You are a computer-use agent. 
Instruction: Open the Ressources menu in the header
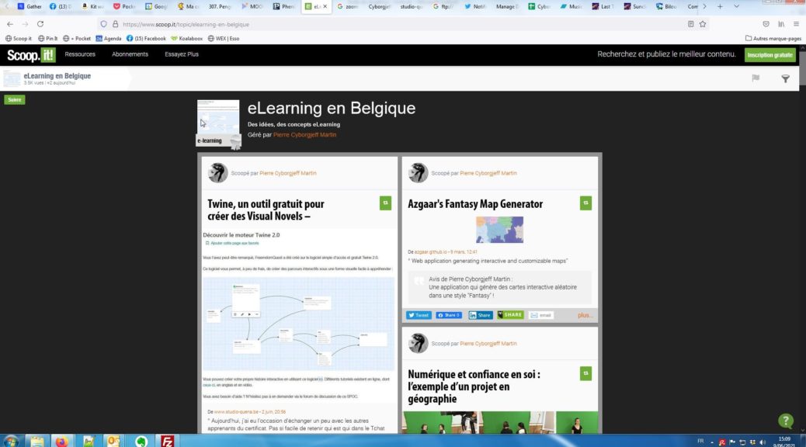80,54
